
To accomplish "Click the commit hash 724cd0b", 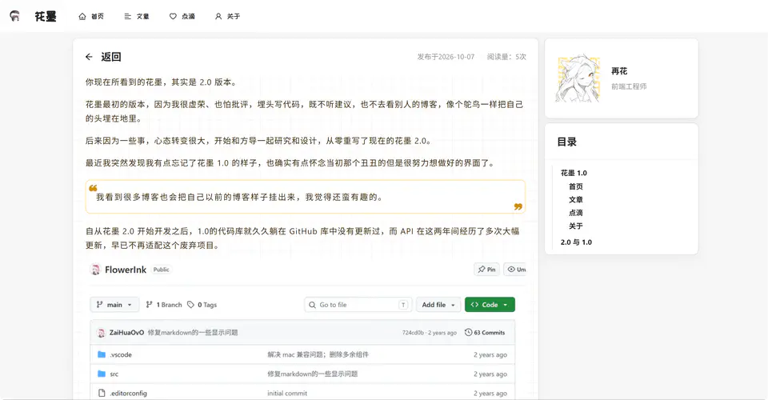I will tap(413, 333).
